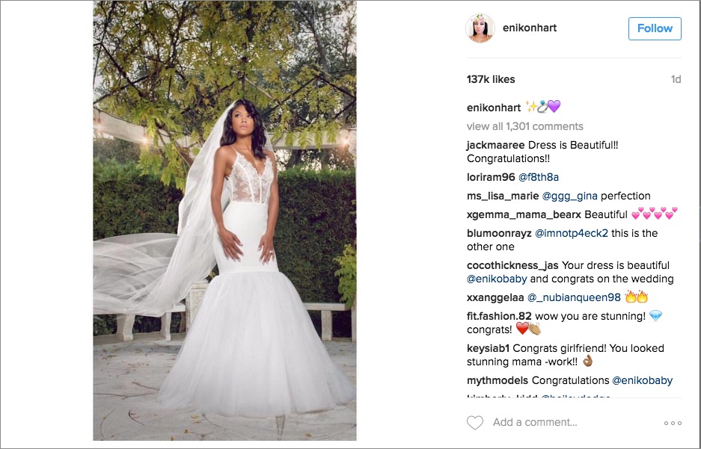This screenshot has height=449, width=701.
Task: View keysiab1 commenter profile
Action: click(x=489, y=348)
